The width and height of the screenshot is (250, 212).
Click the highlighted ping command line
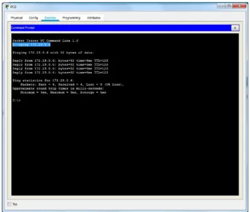pyautogui.click(x=31, y=44)
